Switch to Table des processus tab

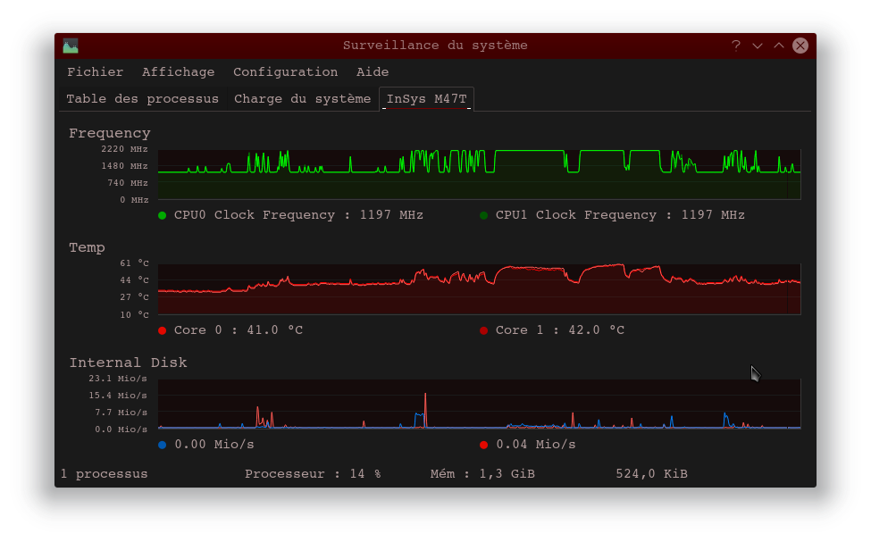[143, 99]
